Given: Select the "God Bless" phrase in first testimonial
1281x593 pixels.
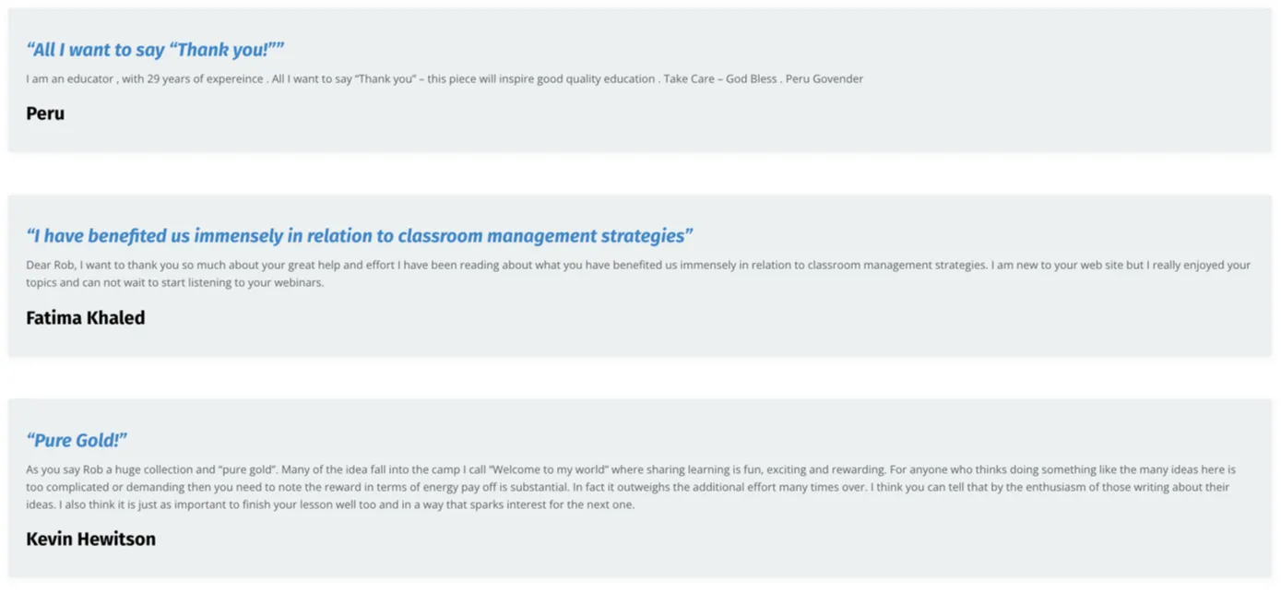Looking at the screenshot, I should [x=751, y=79].
